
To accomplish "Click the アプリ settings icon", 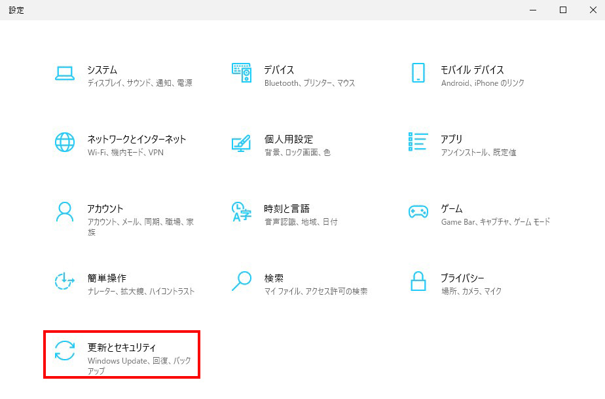I will 417,142.
